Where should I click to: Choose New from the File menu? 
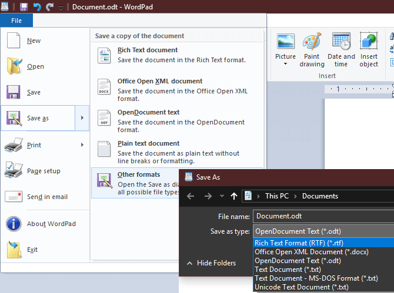coord(45,41)
